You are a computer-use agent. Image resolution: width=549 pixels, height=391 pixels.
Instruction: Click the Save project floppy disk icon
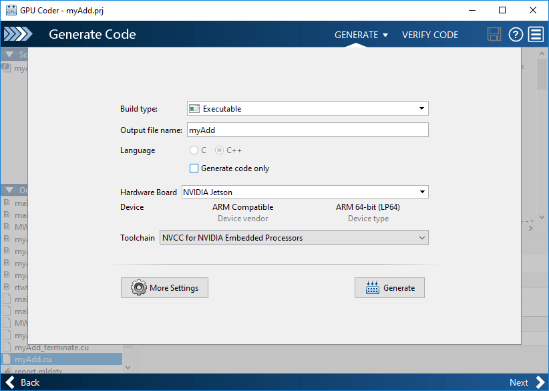[494, 34]
